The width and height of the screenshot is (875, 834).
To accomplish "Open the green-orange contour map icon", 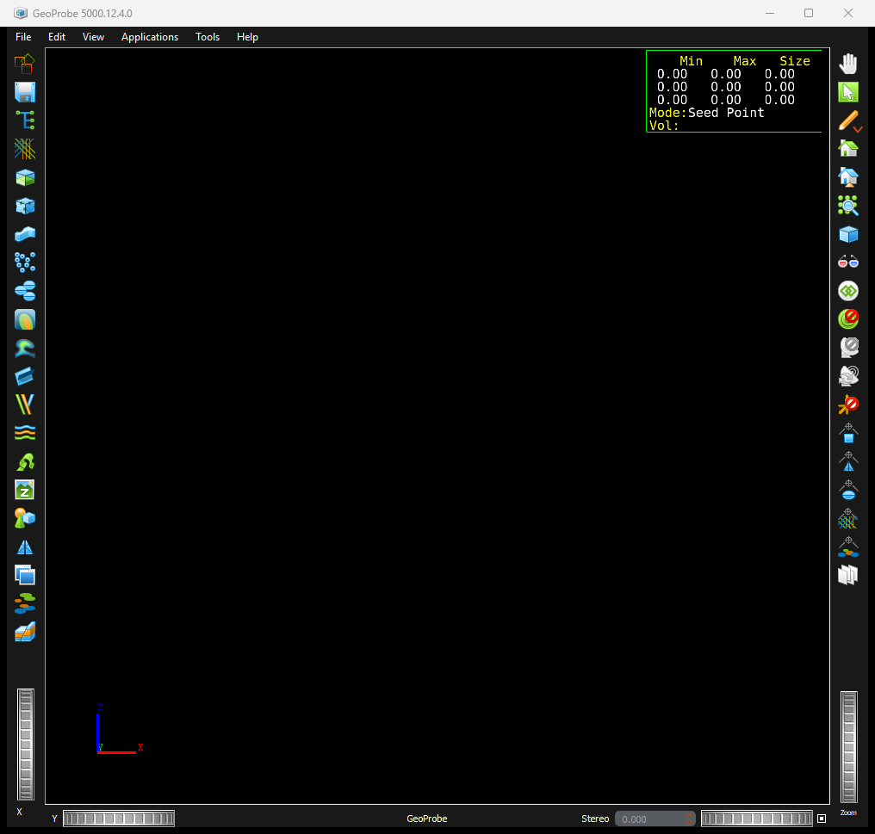I will 25,319.
